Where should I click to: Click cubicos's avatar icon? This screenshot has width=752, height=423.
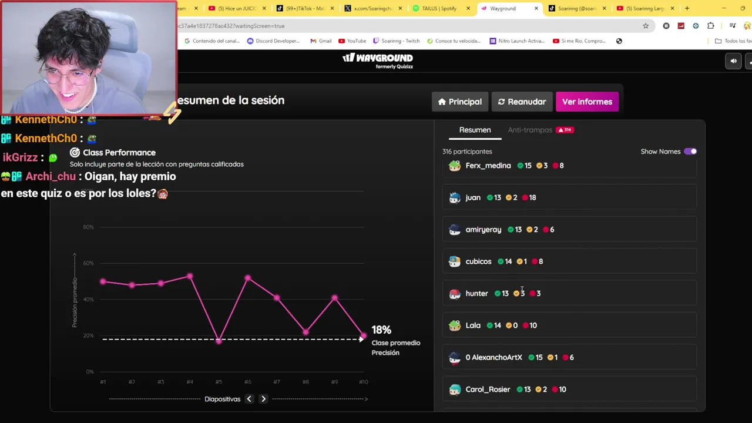coord(455,261)
